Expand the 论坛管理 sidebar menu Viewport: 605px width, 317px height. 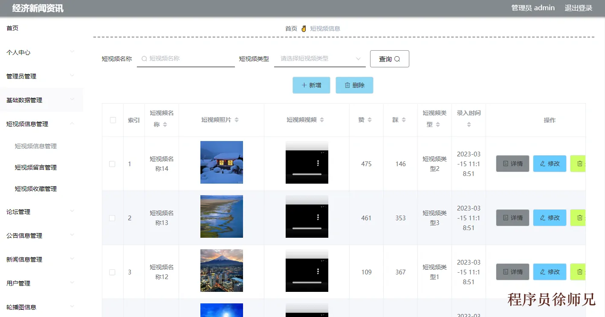(41, 212)
